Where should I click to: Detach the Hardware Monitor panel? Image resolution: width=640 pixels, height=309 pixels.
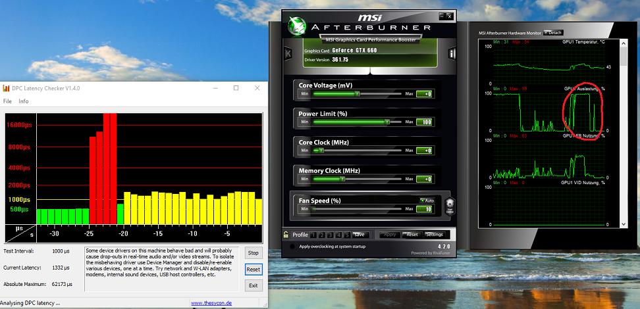tap(553, 33)
